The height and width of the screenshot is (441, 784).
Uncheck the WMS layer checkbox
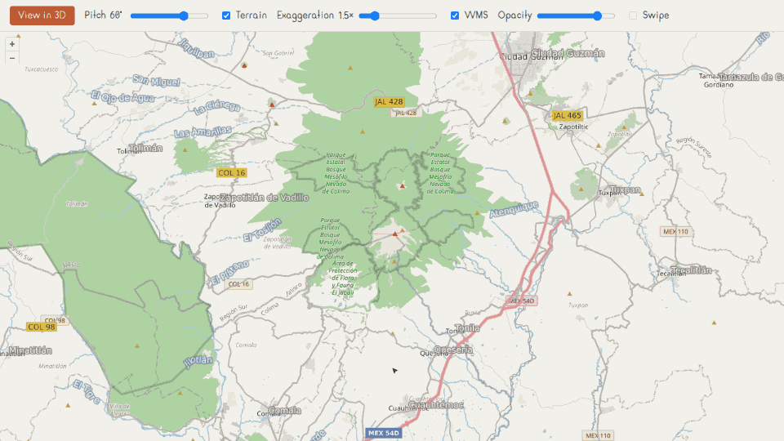(x=455, y=16)
